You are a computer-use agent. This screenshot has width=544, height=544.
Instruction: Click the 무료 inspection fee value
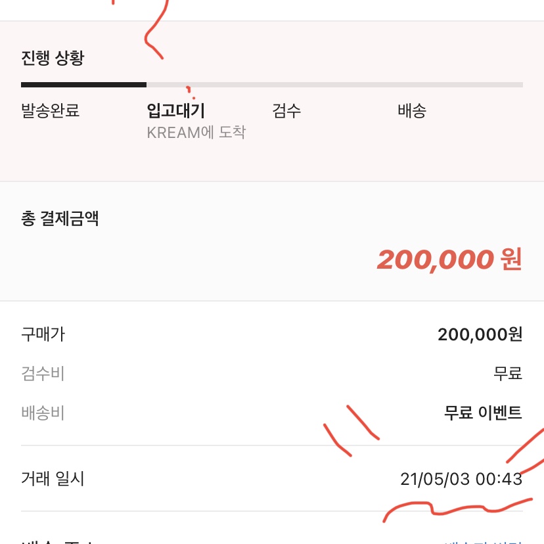click(508, 374)
